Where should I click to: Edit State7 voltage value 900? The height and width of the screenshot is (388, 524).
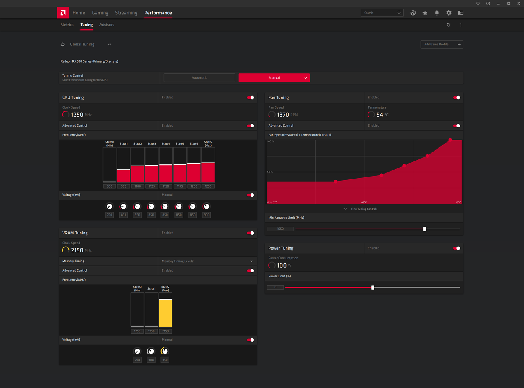[206, 215]
